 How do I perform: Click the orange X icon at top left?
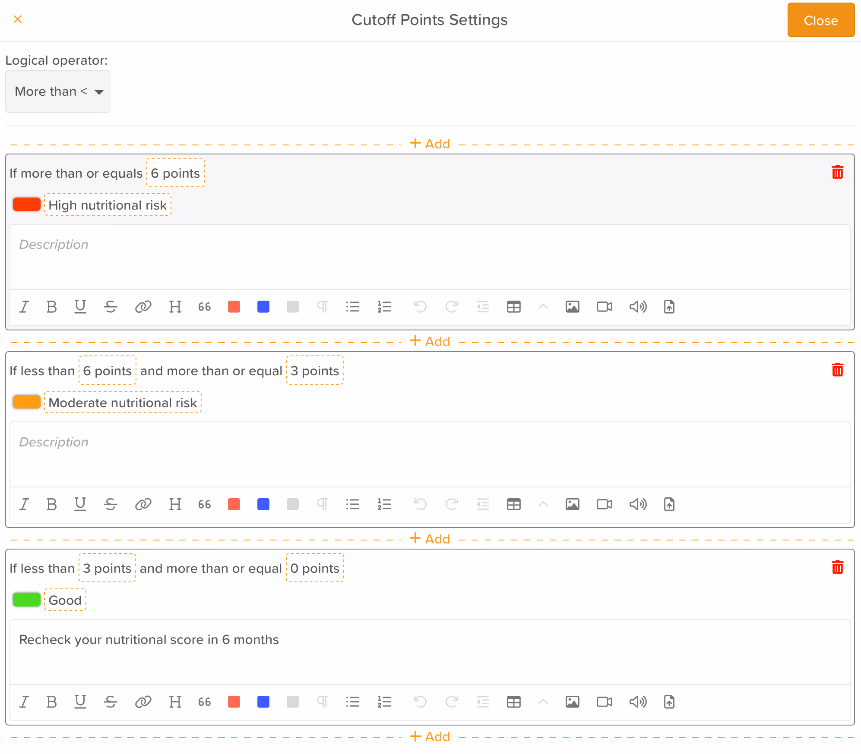[x=18, y=19]
